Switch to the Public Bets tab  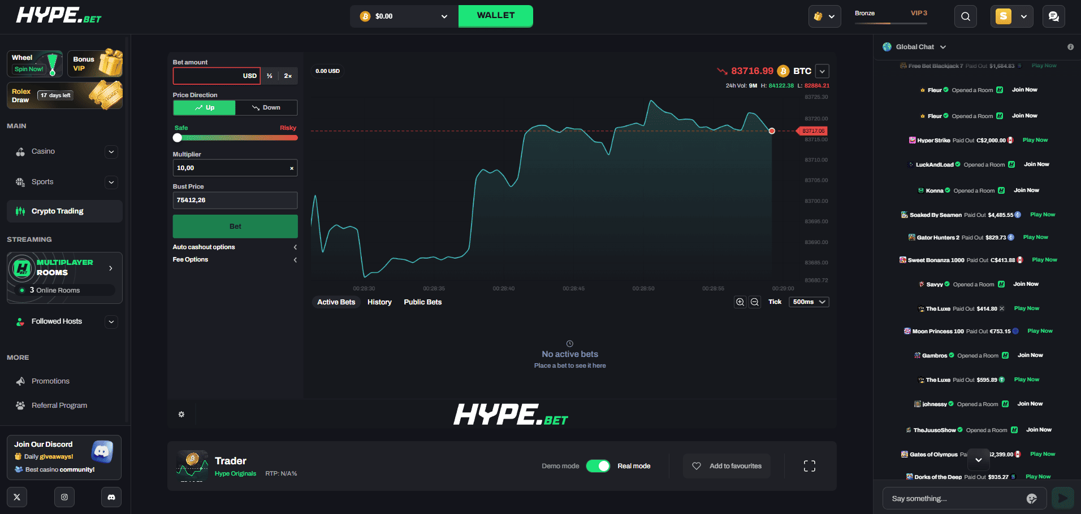coord(423,302)
